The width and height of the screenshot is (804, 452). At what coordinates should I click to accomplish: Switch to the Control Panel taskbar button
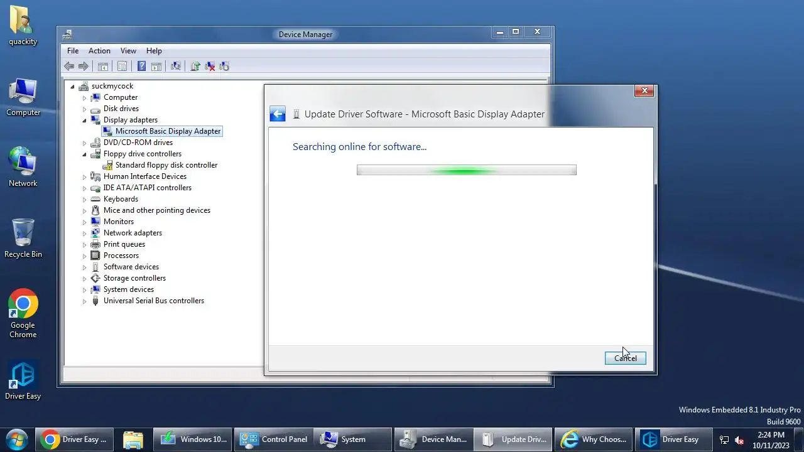[273, 439]
